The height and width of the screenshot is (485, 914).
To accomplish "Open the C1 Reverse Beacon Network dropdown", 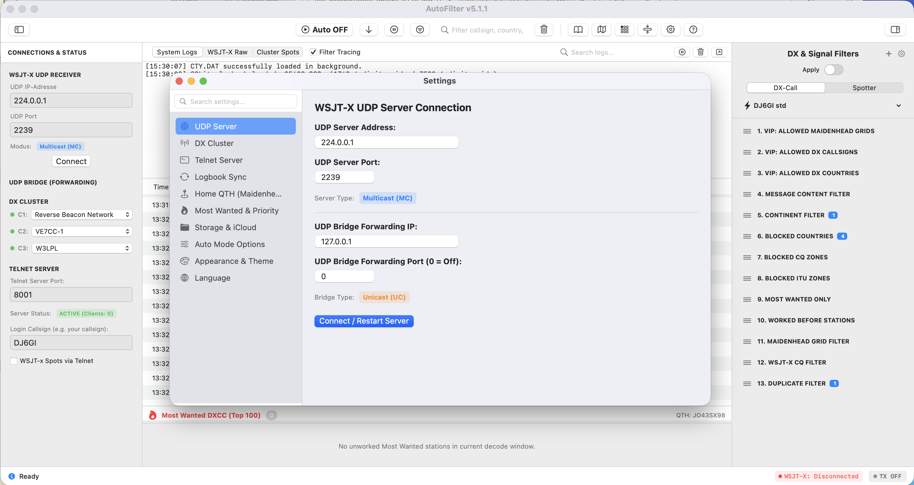I will coord(81,215).
